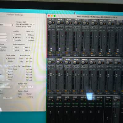Enable phantom power for Mic 9
123x123 pixels.
(24, 47)
